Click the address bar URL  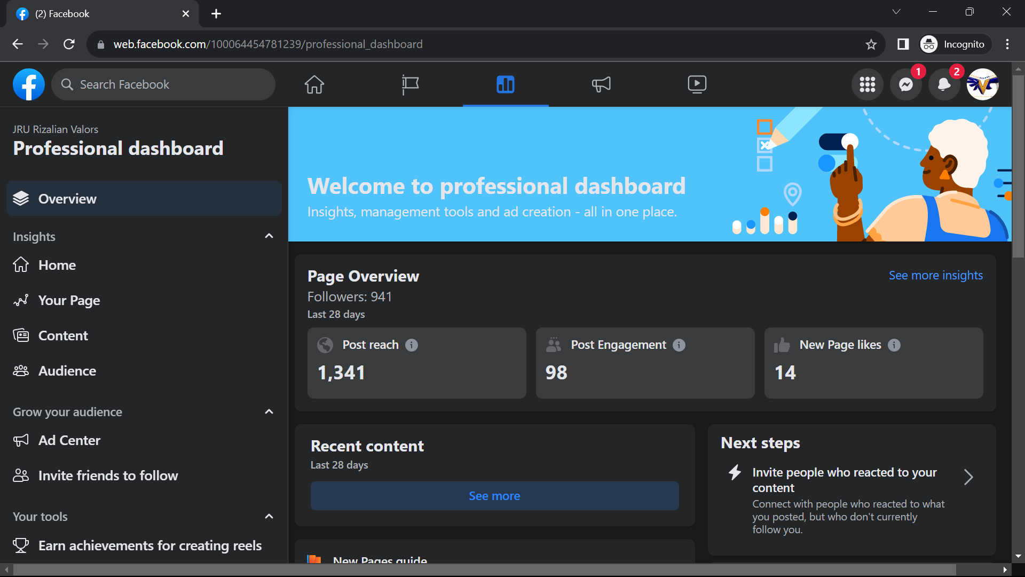click(x=268, y=44)
